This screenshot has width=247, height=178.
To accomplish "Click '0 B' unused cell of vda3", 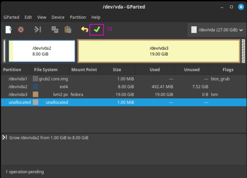I will (205, 95).
